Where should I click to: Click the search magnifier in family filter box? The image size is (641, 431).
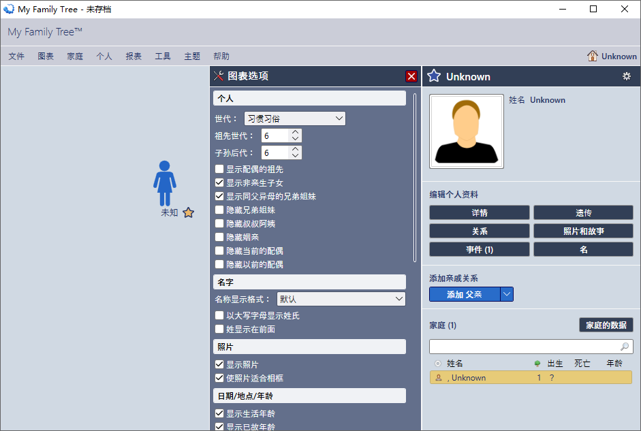624,347
